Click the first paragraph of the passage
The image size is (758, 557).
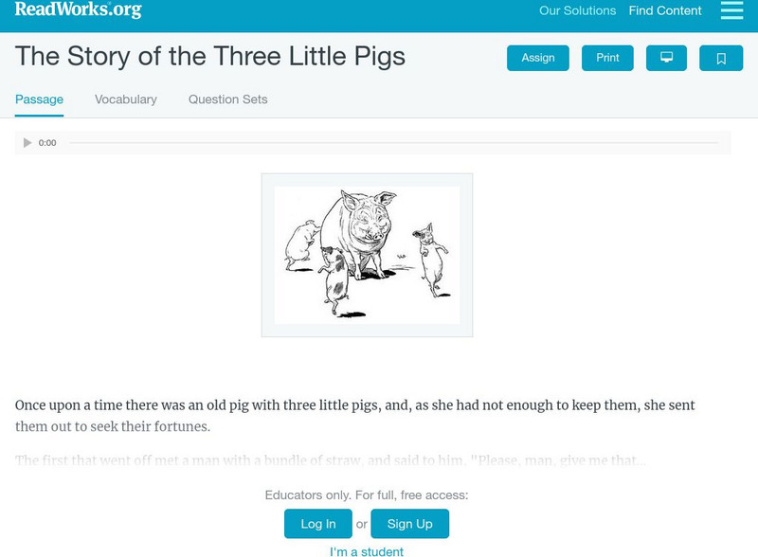click(x=355, y=416)
